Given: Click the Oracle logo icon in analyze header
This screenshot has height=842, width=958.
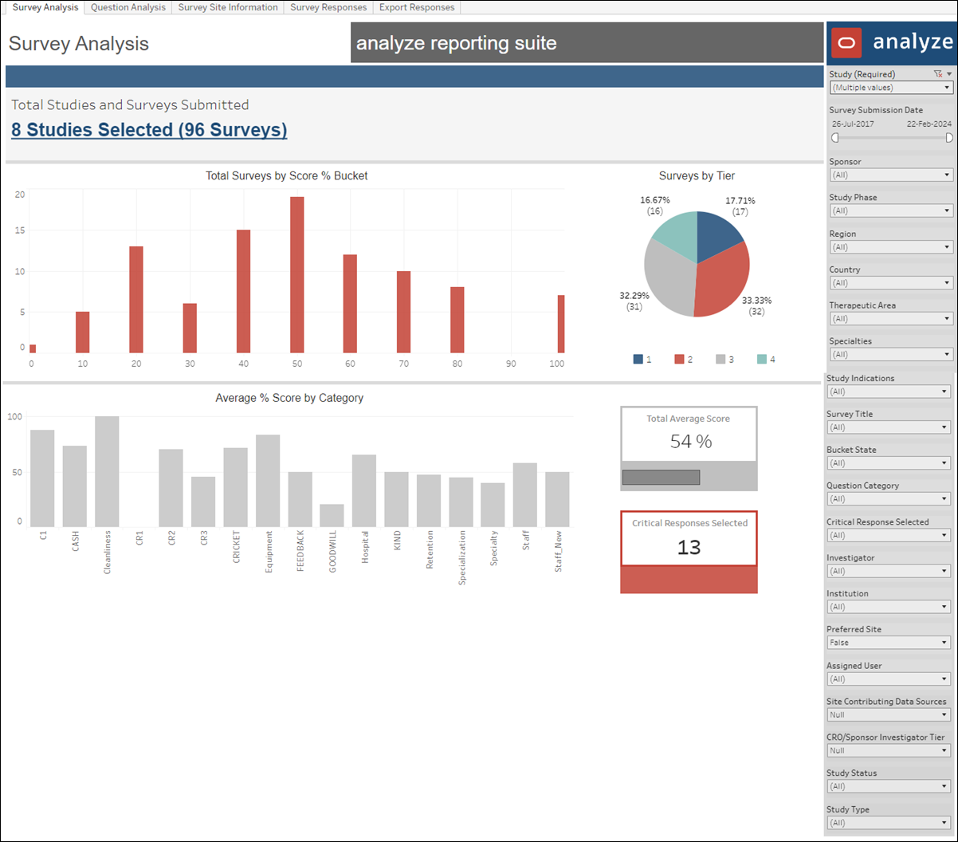Looking at the screenshot, I should point(846,42).
